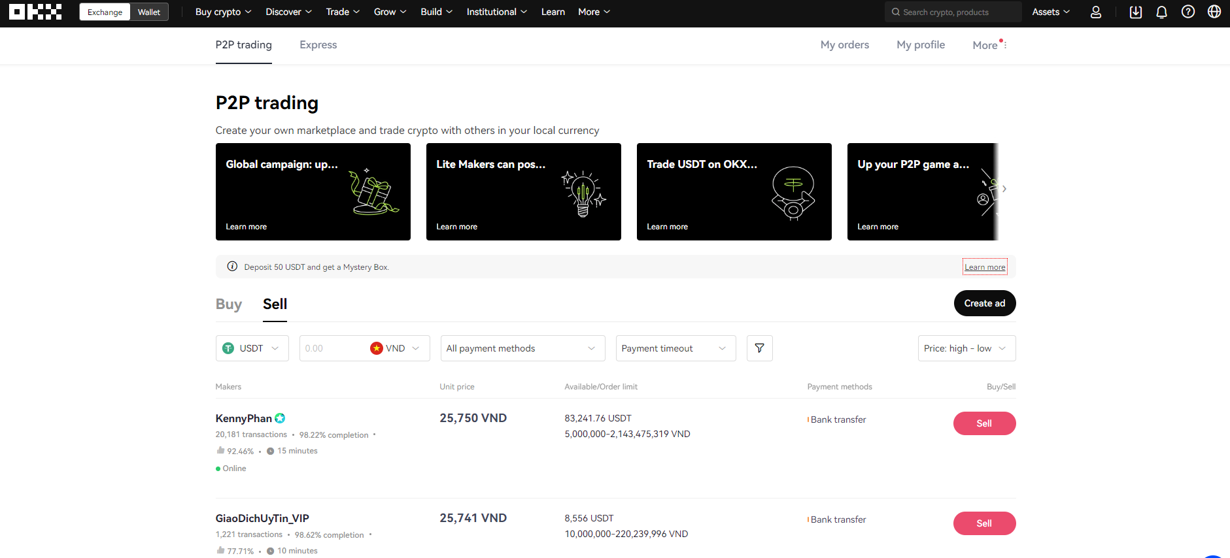Switch to Wallet mode
The width and height of the screenshot is (1230, 558).
149,12
